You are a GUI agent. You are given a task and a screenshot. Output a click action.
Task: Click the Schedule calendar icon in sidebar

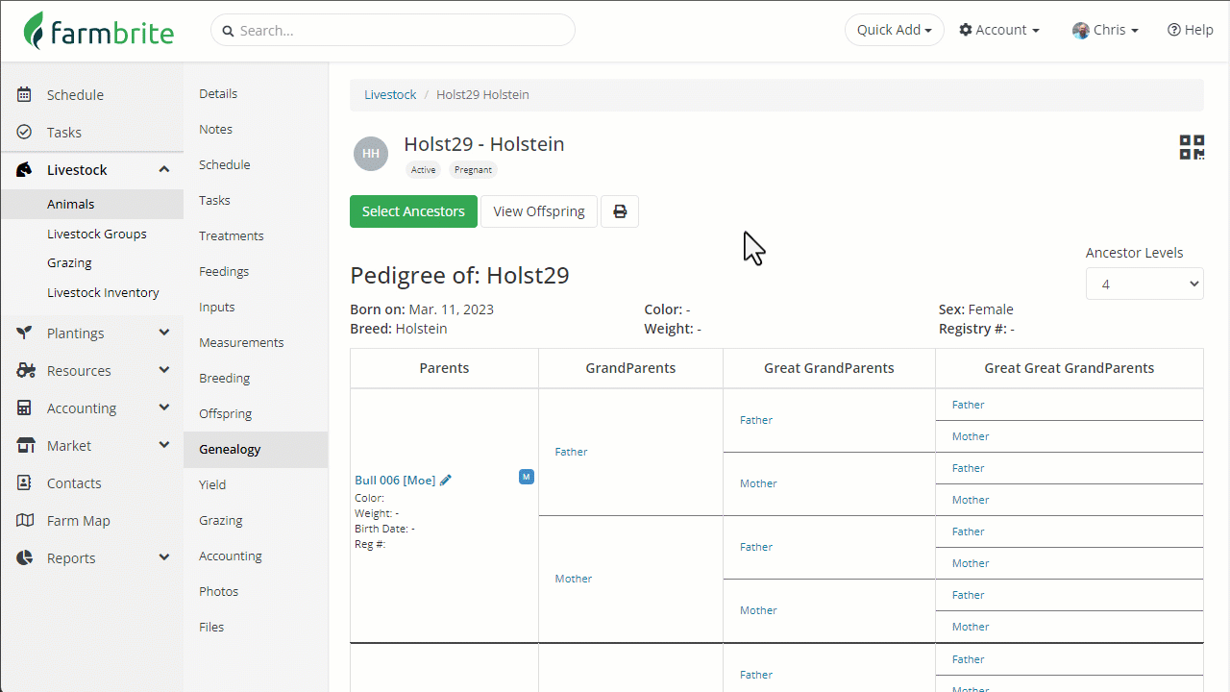tap(25, 95)
